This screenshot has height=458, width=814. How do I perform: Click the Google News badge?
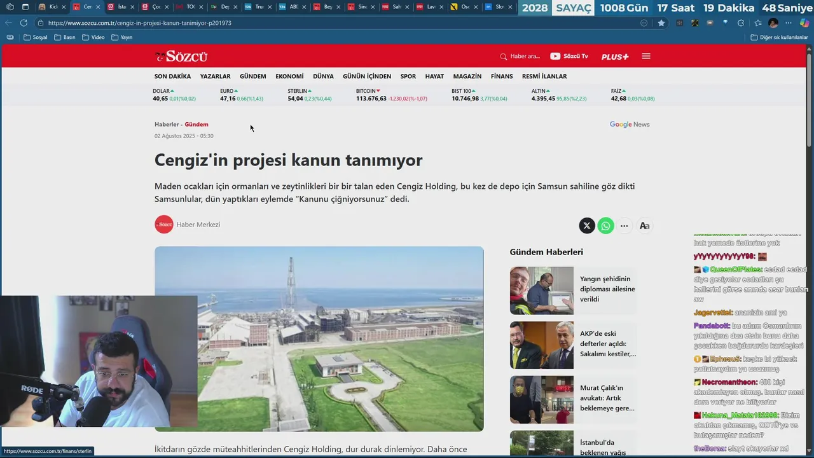(x=630, y=125)
